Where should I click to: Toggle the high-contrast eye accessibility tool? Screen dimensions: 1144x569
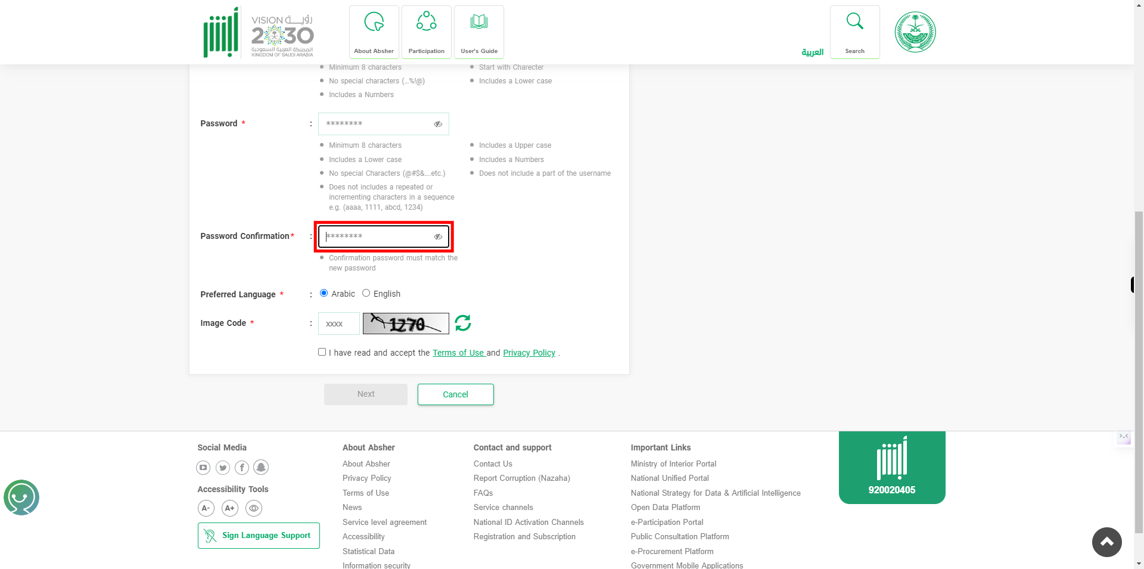coord(254,508)
